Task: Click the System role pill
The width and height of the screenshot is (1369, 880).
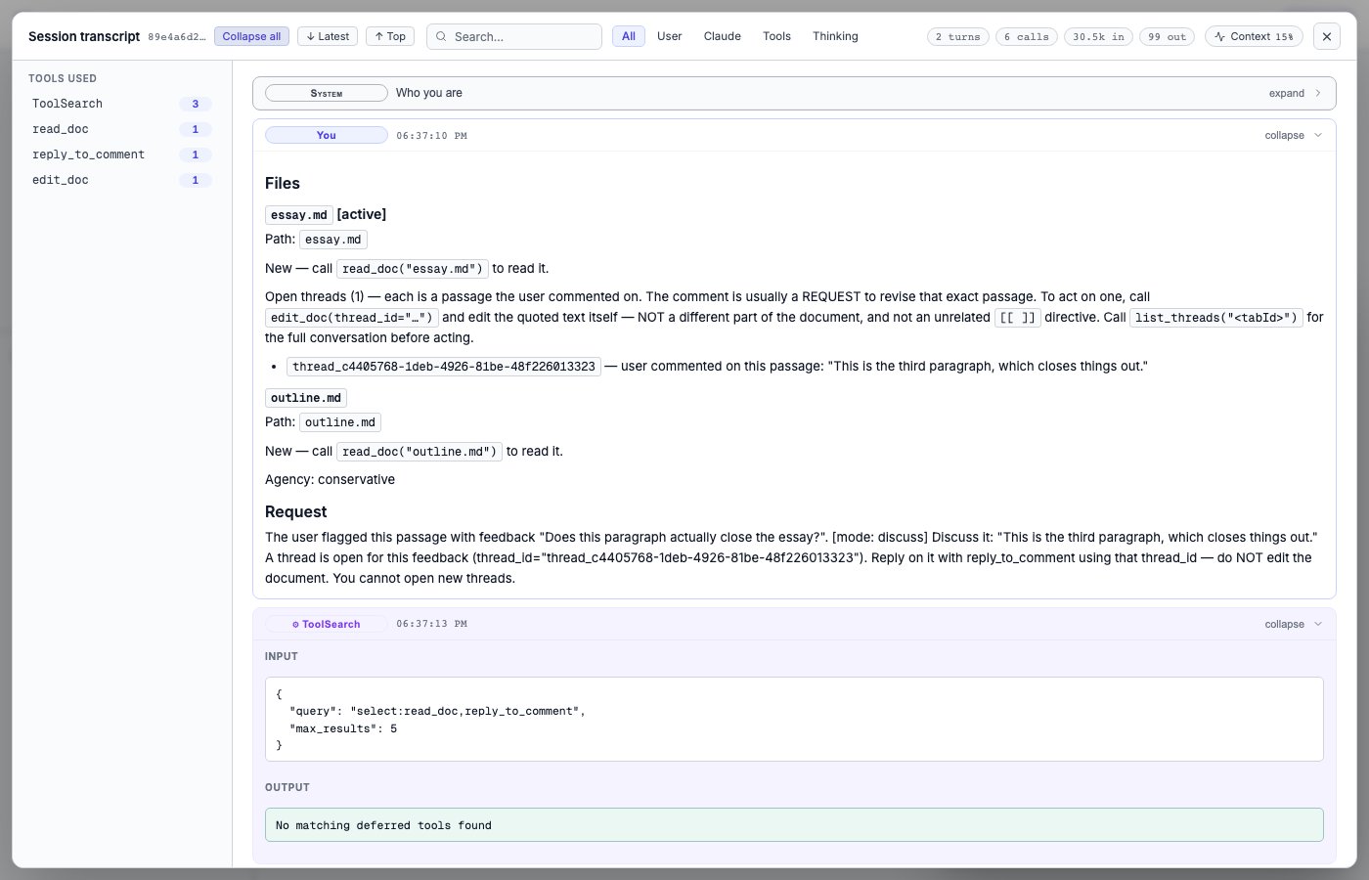Action: (327, 94)
